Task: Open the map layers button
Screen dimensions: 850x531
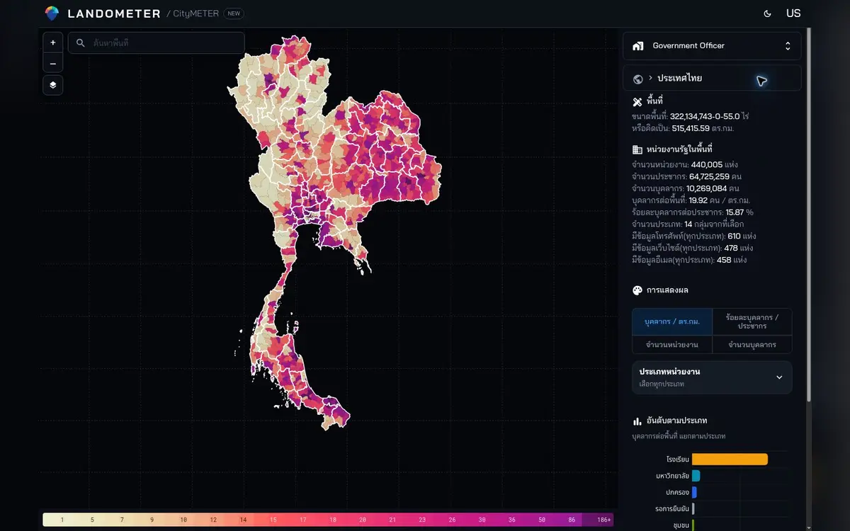Action: coord(52,85)
